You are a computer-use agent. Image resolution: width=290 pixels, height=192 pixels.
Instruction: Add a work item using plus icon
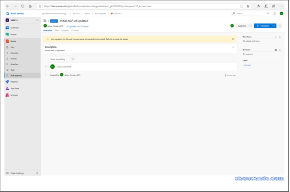coord(280,37)
